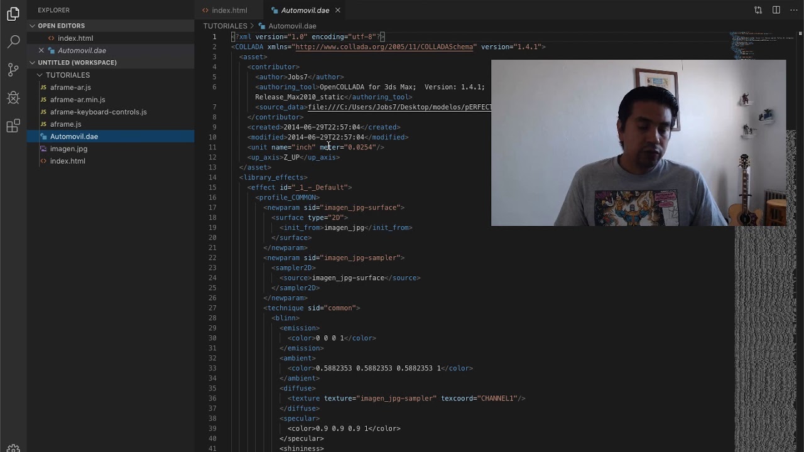Viewport: 804px width, 452px height.
Task: Open the editor More Actions ellipsis menu
Action: point(793,10)
